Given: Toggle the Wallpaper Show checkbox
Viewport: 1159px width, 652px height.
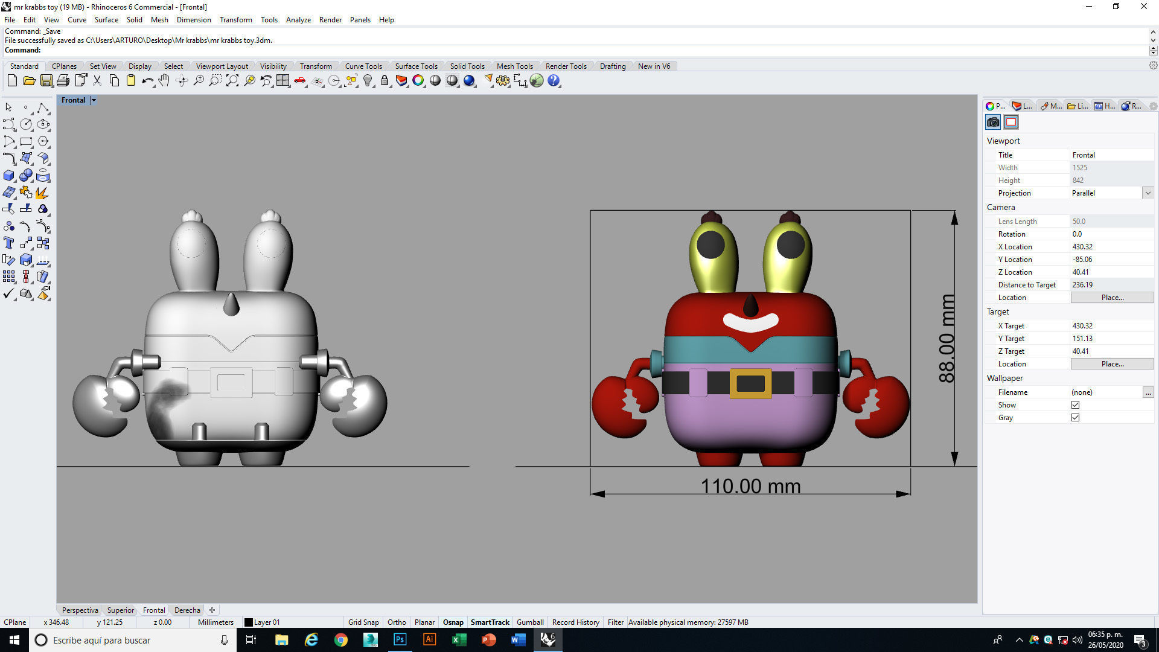Looking at the screenshot, I should coord(1075,405).
